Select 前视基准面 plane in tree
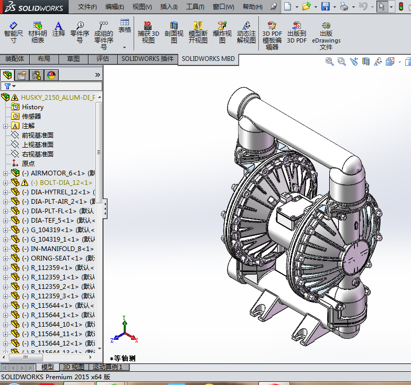This screenshot has width=411, height=385. pyautogui.click(x=38, y=136)
